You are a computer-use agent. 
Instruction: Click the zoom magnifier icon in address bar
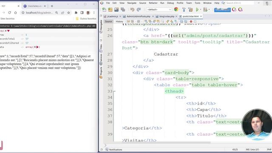click(57, 13)
